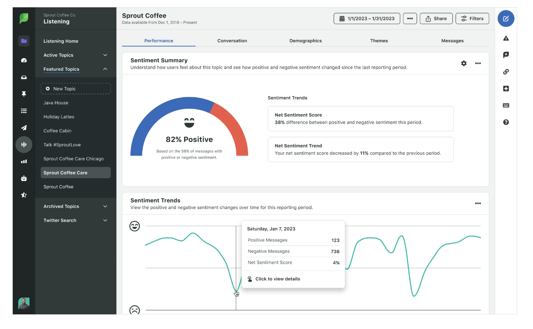533x329 pixels.
Task: Click the Bot automation icon in sidebar
Action: coord(24,178)
